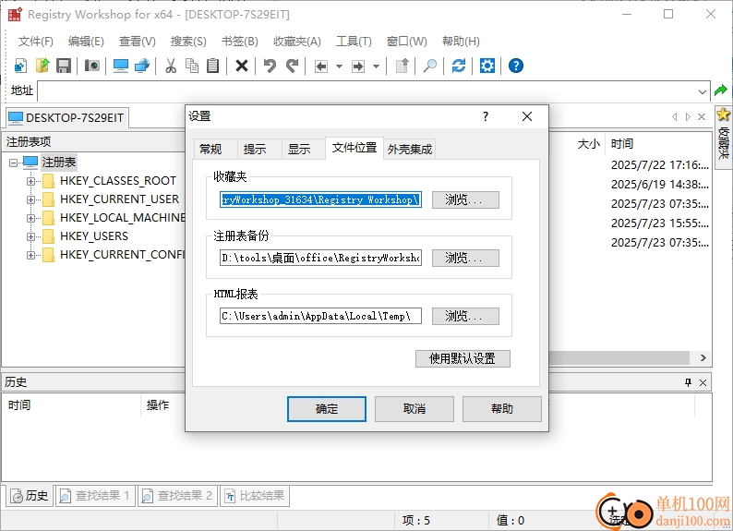Open the 工具(T) menu
The image size is (733, 531).
pyautogui.click(x=354, y=42)
